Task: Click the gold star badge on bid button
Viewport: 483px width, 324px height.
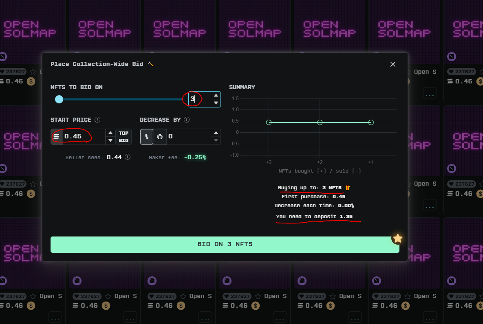Action: point(398,238)
